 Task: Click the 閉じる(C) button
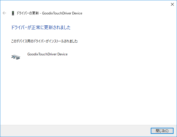(162, 131)
